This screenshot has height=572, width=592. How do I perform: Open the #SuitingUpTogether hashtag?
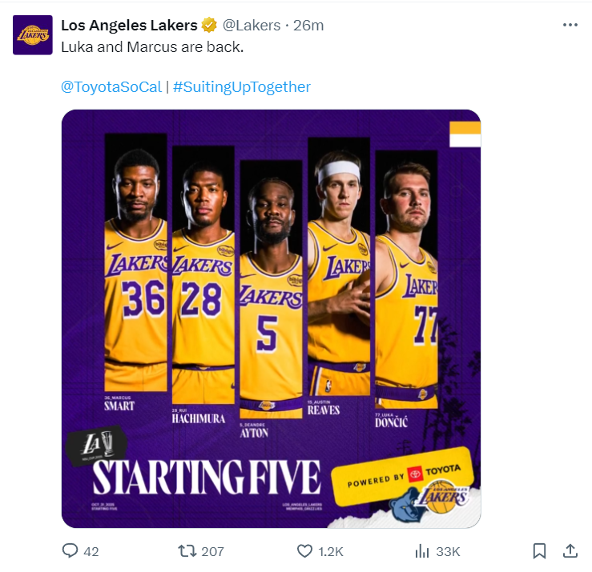[241, 87]
